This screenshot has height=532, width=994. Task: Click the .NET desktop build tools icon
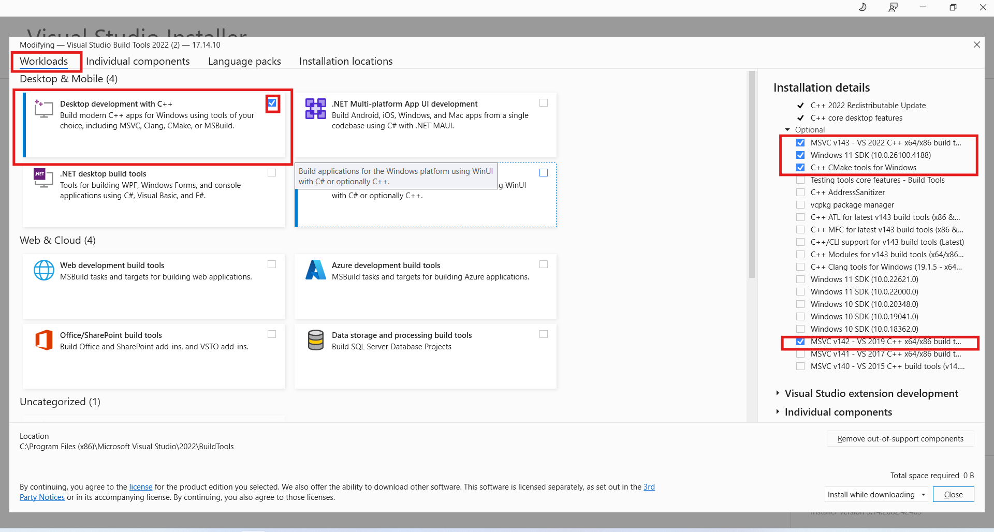(x=43, y=178)
